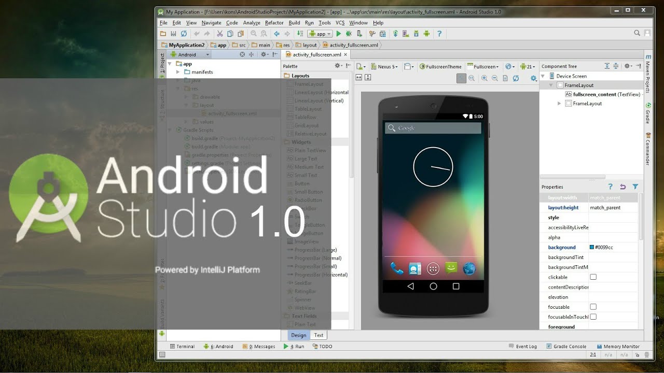Click the Cut scissors icon

click(220, 34)
